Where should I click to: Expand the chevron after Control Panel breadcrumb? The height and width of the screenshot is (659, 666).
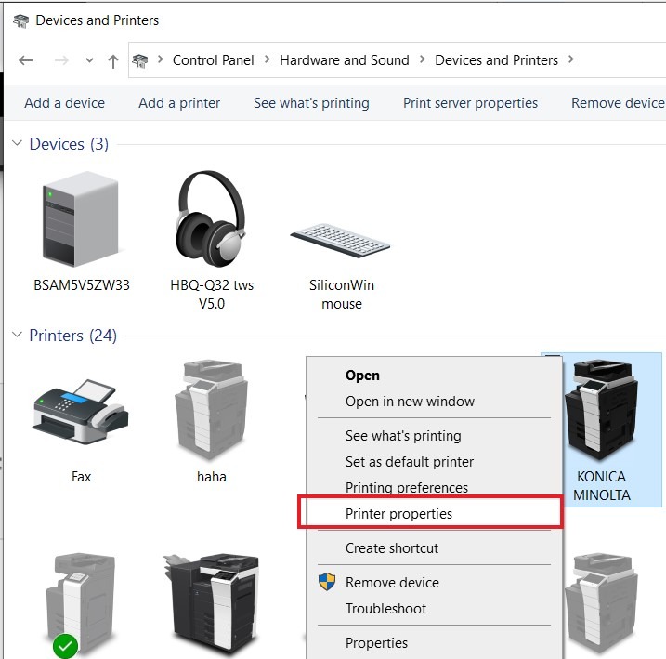pyautogui.click(x=268, y=60)
